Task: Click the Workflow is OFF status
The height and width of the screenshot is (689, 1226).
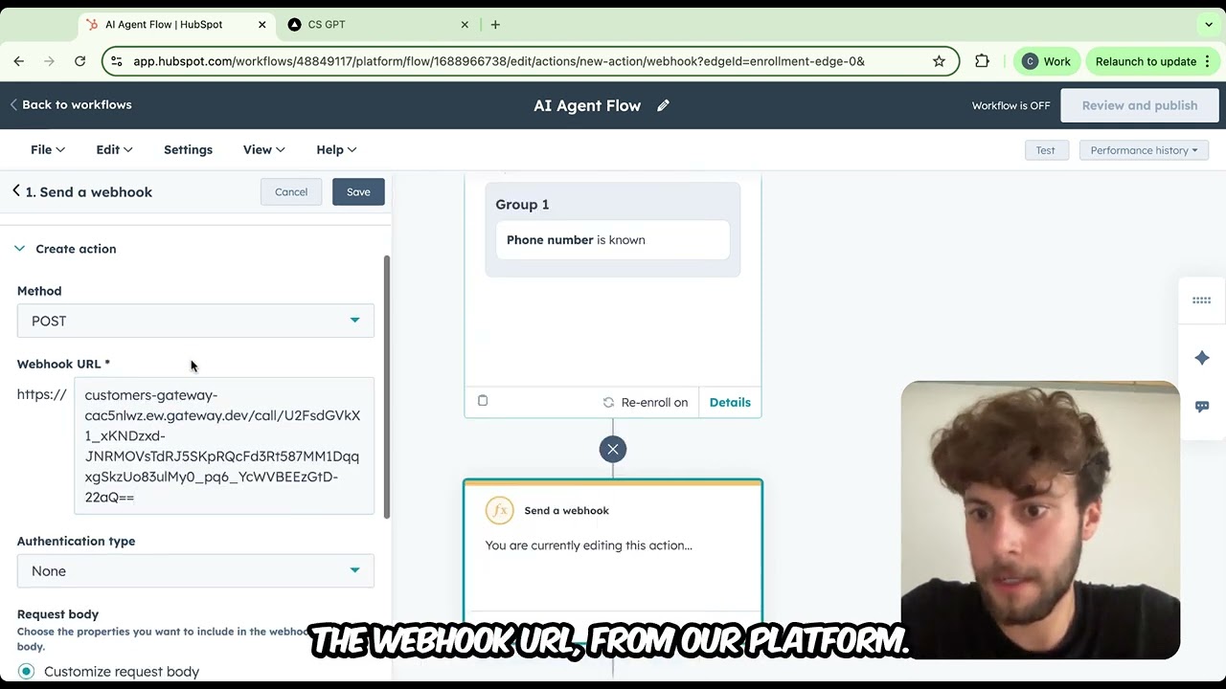Action: [1010, 105]
